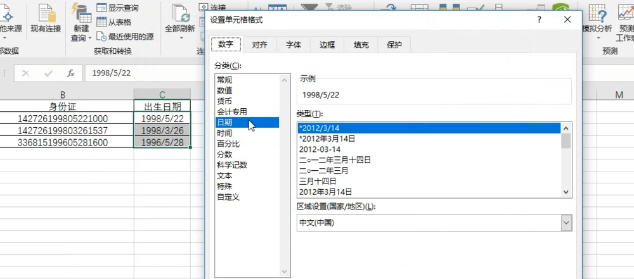Viewport: 634px width, 279px height.
Task: Select 时间 category
Action: click(247, 133)
